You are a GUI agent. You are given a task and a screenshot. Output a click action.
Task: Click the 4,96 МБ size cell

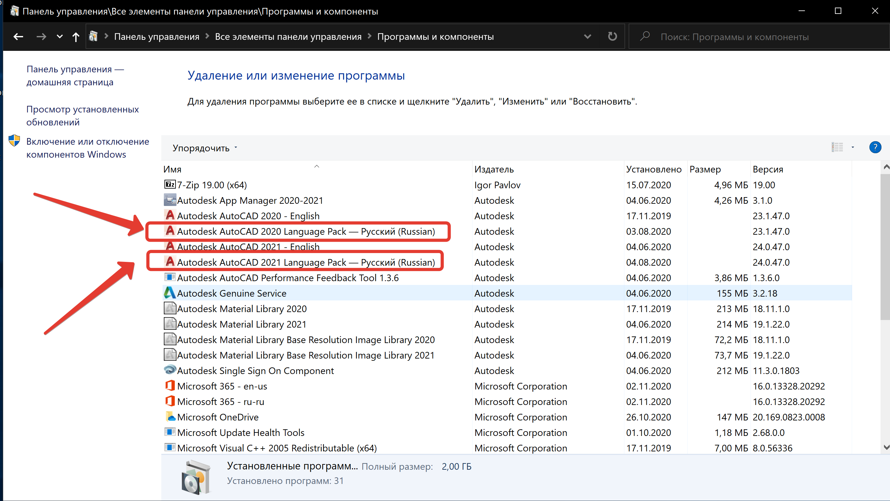pyautogui.click(x=731, y=185)
